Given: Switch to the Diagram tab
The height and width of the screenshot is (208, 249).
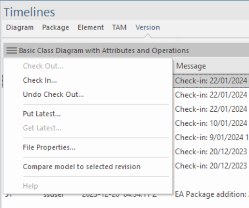Looking at the screenshot, I should 20,28.
